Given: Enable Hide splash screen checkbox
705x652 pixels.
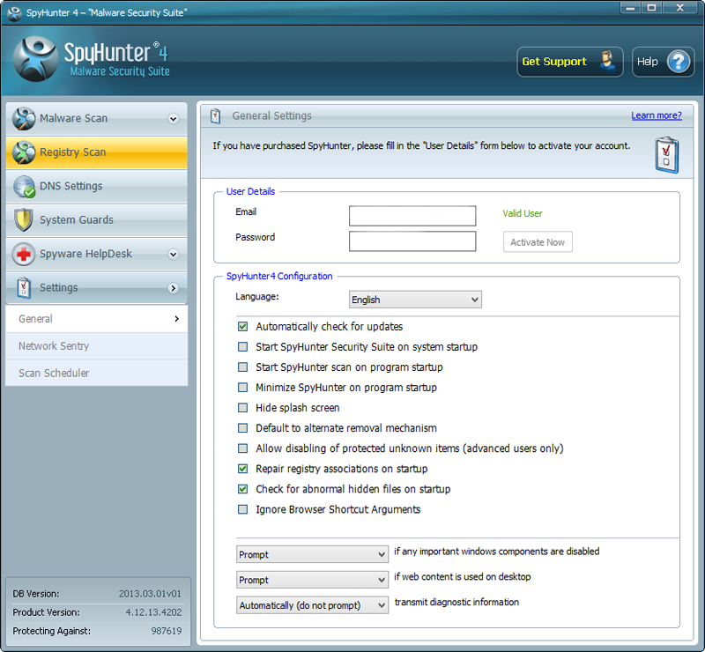Looking at the screenshot, I should pyautogui.click(x=243, y=408).
